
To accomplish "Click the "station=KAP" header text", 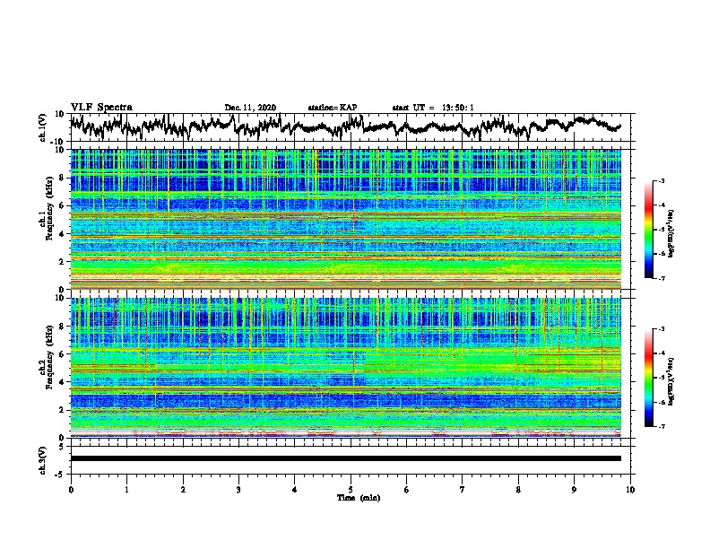I will point(333,108).
